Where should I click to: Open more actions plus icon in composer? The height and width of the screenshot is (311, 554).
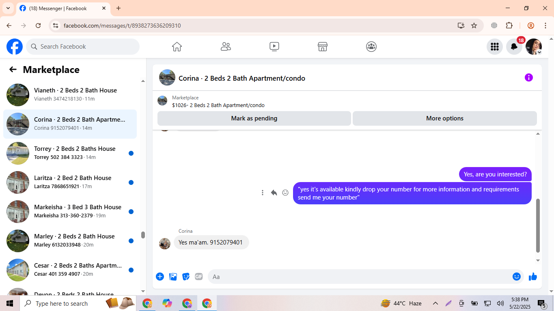[x=160, y=277]
